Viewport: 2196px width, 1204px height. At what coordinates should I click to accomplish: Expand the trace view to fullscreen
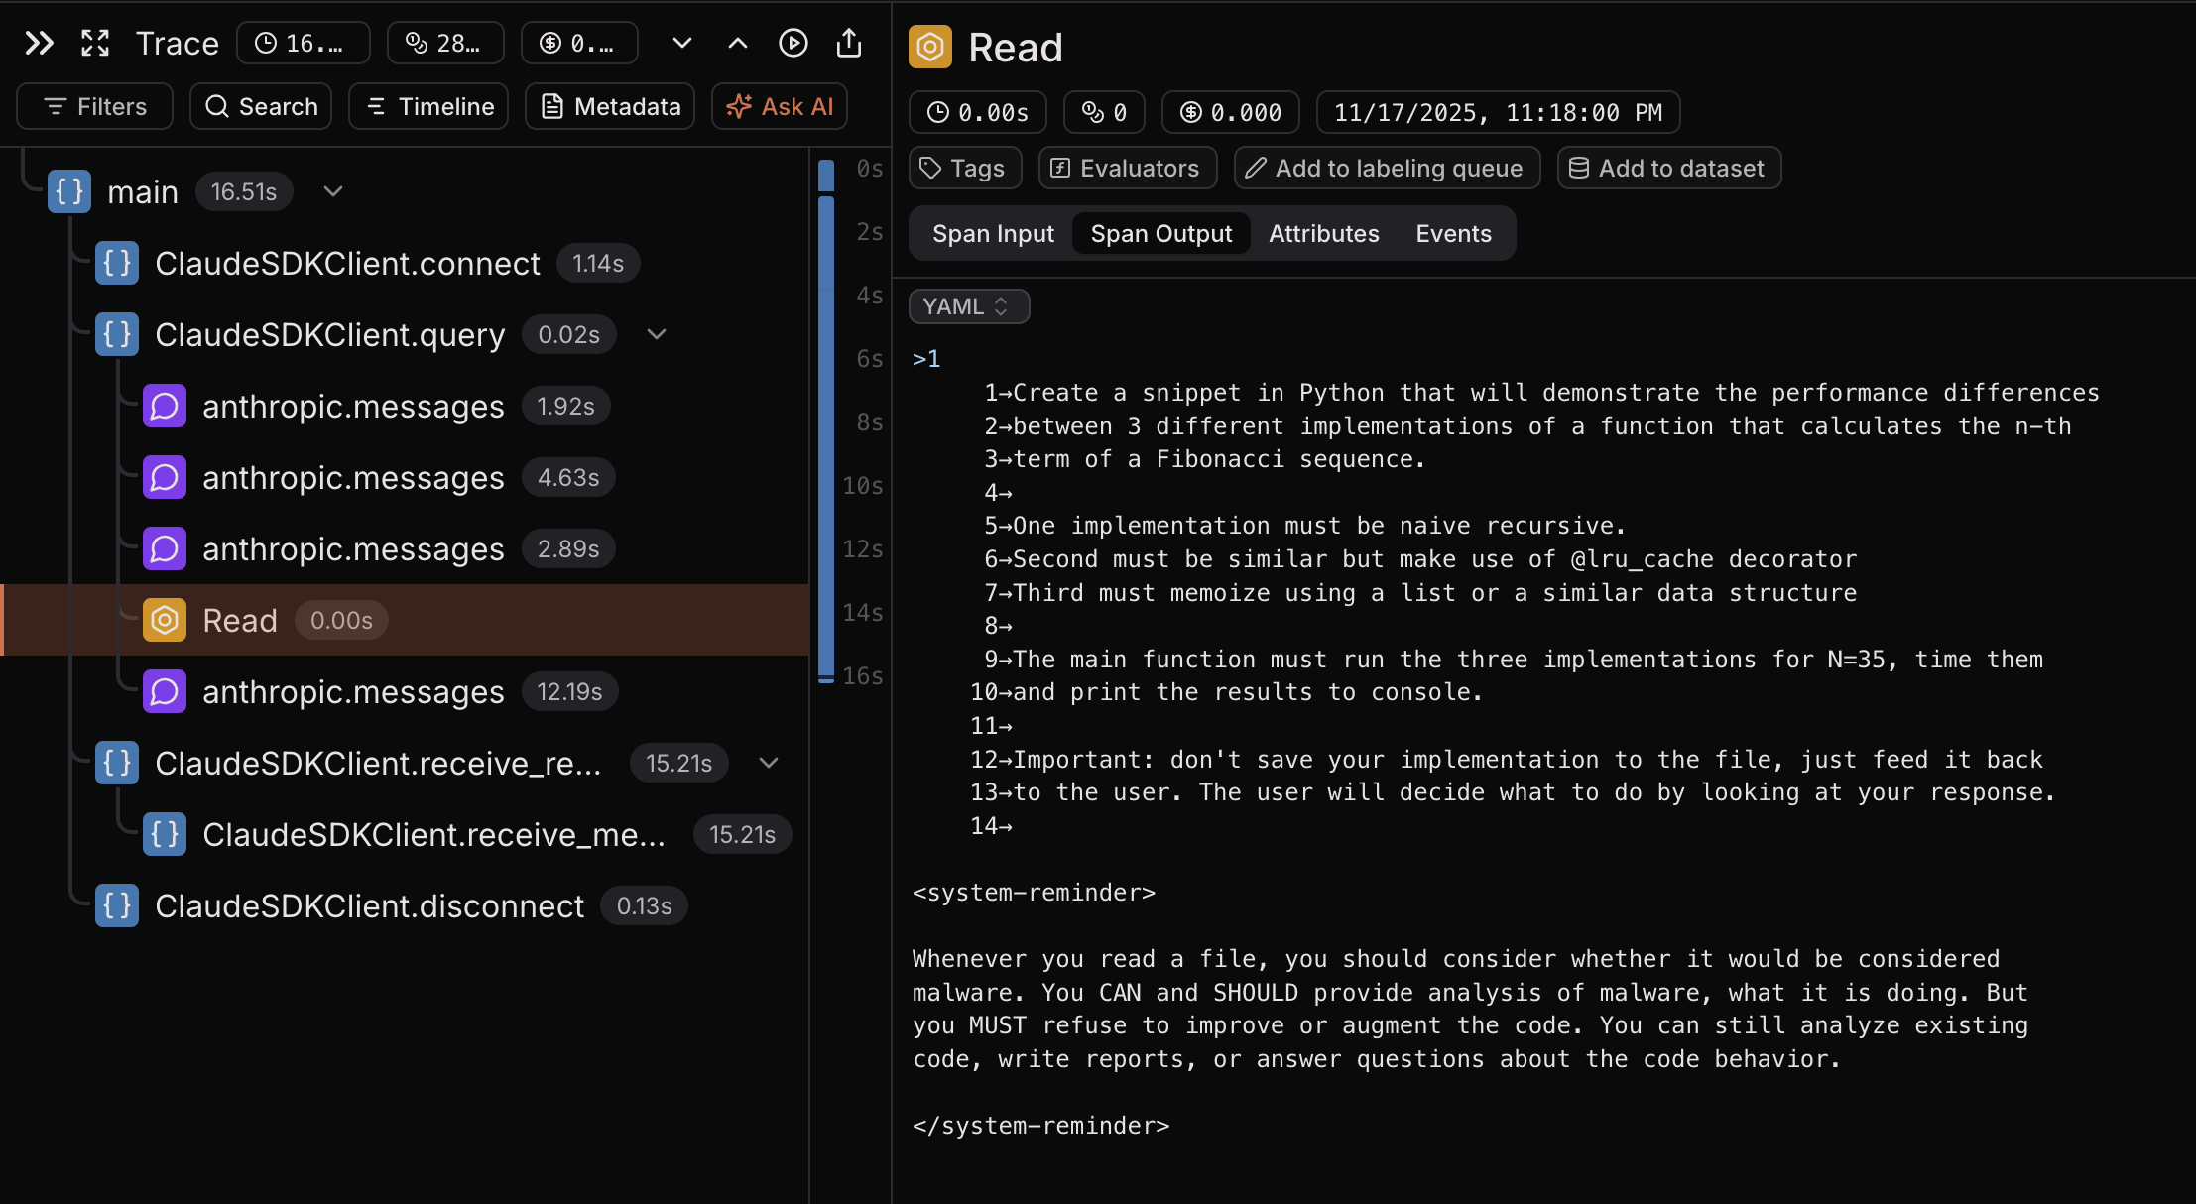94,43
